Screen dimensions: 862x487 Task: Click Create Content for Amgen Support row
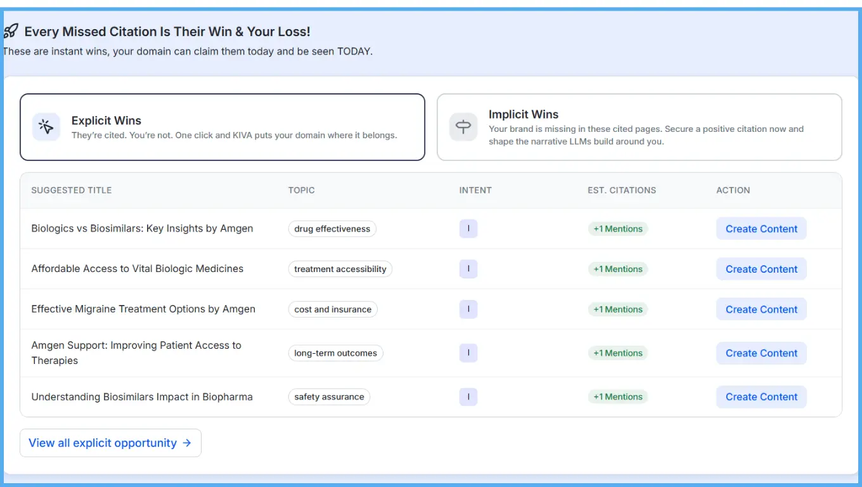761,353
